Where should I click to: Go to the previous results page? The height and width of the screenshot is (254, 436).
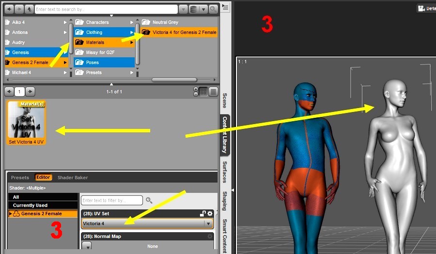tap(9, 92)
